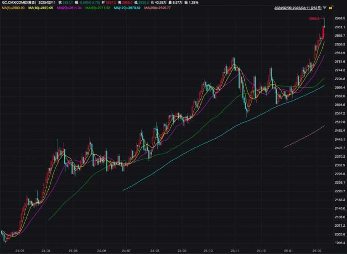
Task: Click the MA(60) green indicator label
Action: coord(98,8)
